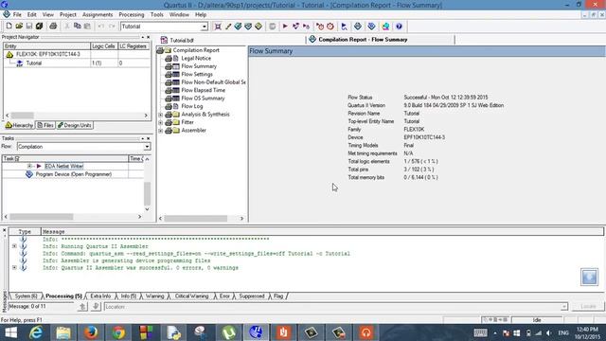Click the second red clock timing icon
This screenshot has width=606, height=341.
click(330, 27)
